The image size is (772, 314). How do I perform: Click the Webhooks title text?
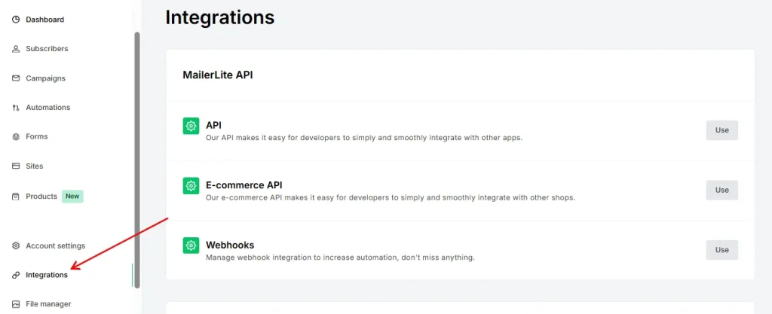(x=230, y=245)
